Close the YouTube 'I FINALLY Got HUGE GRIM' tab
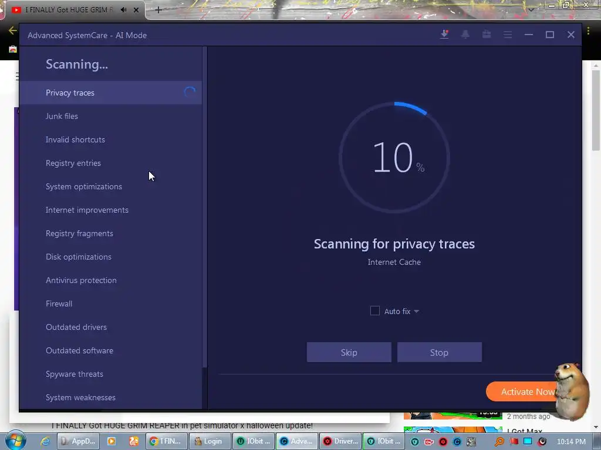Viewport: 601px width, 450px height. point(136,10)
